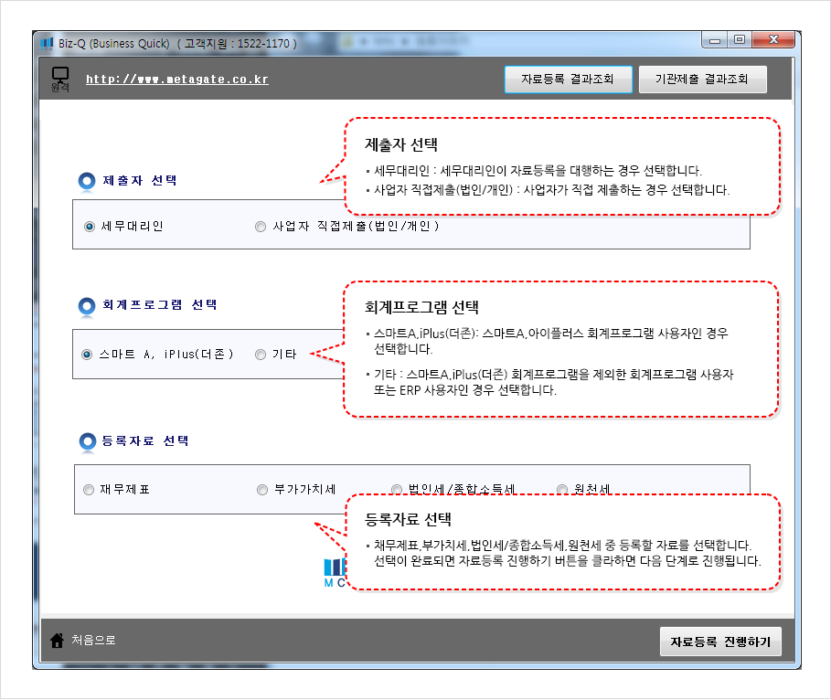Switch to 기관제출 결과조회
The image size is (831, 700).
[x=702, y=80]
